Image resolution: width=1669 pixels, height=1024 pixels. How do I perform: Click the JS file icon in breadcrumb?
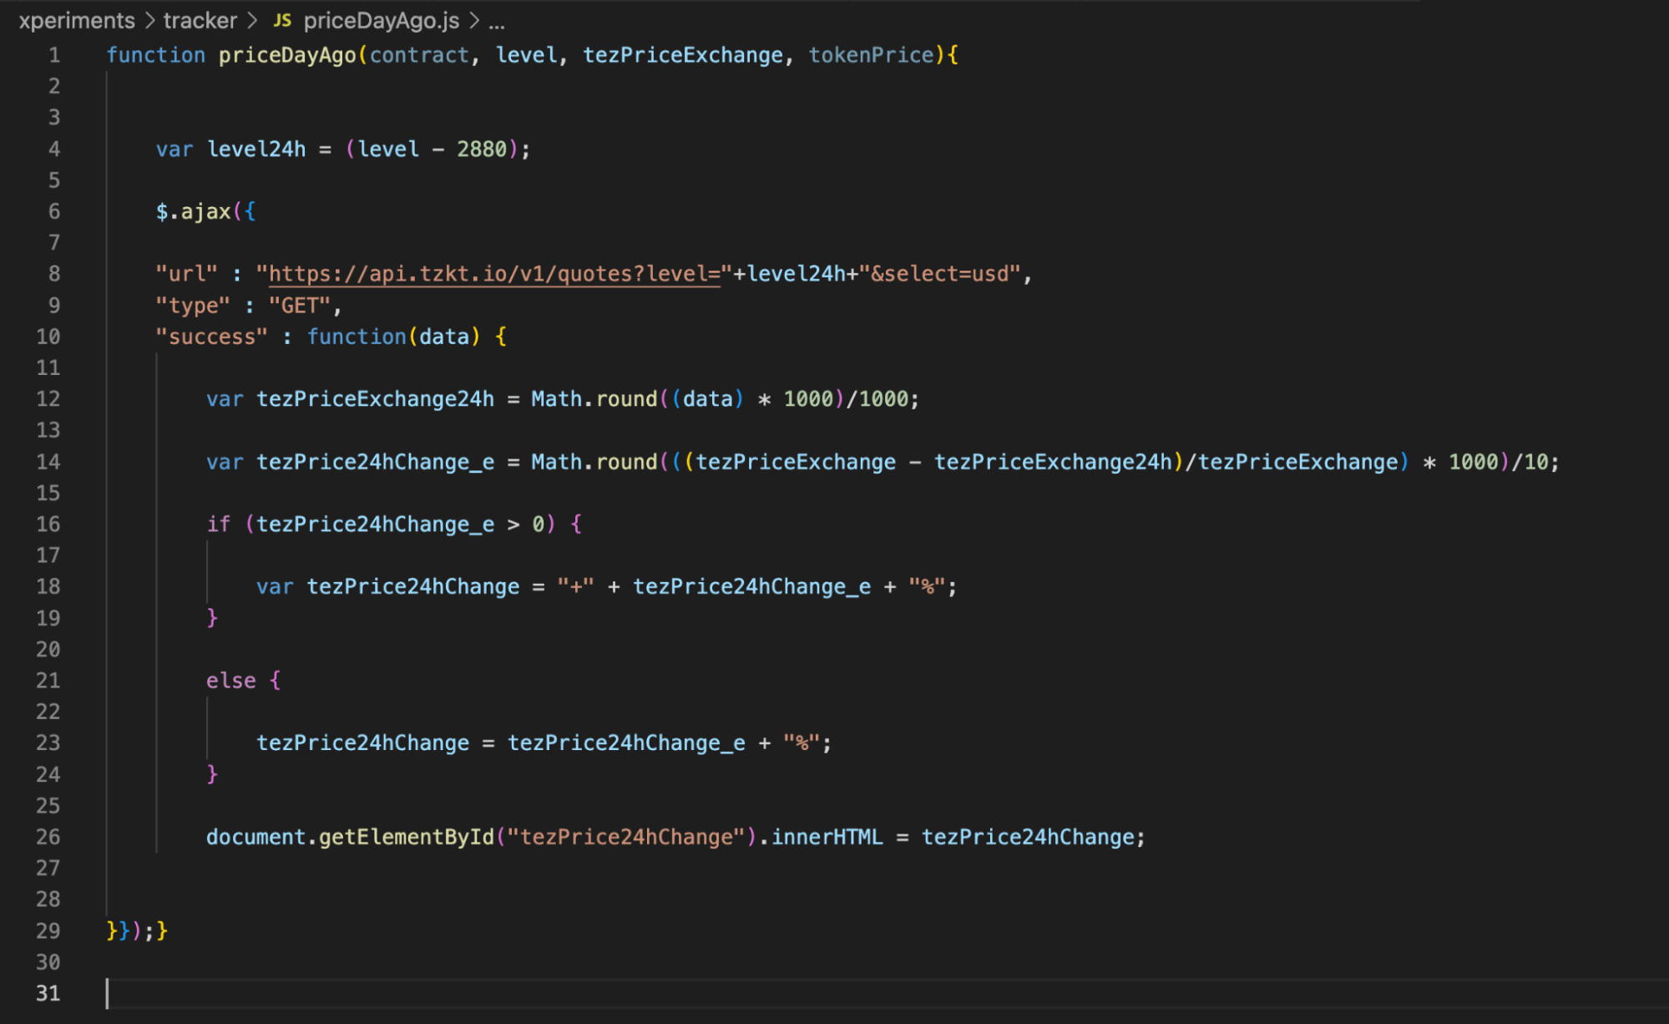[x=282, y=20]
